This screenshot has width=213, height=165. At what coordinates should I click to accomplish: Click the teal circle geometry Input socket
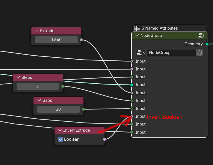tap(132, 85)
